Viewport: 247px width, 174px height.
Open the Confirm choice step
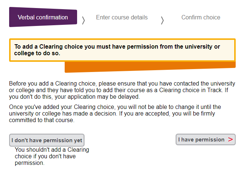point(201,18)
